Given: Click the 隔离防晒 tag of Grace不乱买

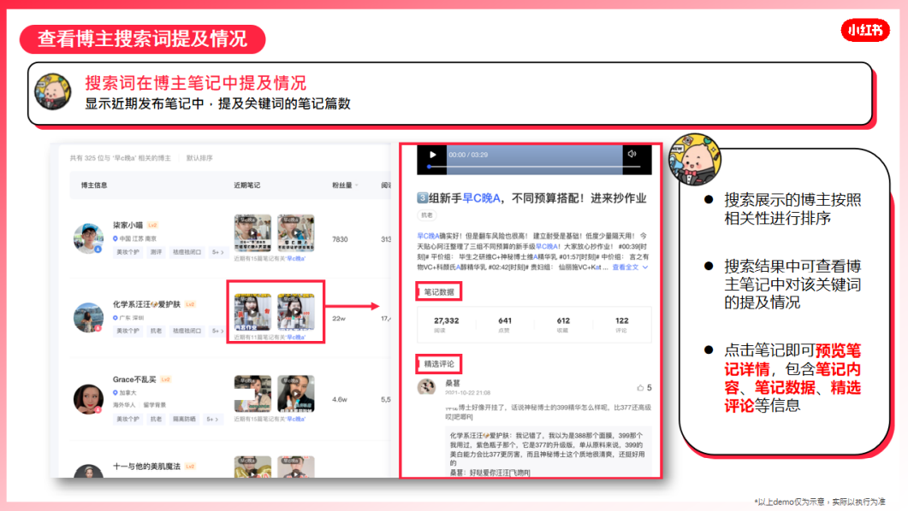Looking at the screenshot, I should 184,419.
